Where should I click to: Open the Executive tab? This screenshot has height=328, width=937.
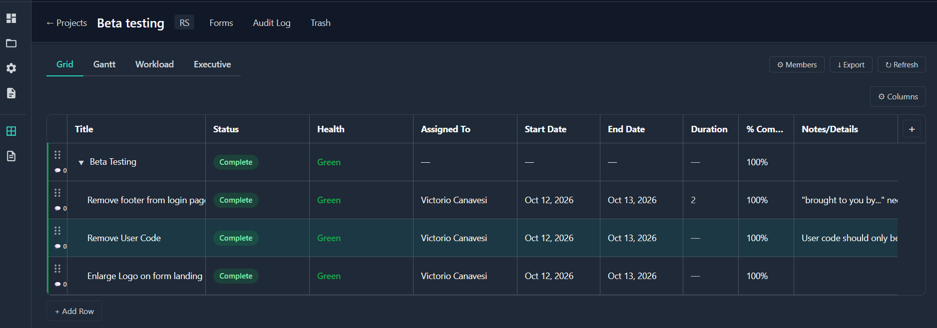212,64
